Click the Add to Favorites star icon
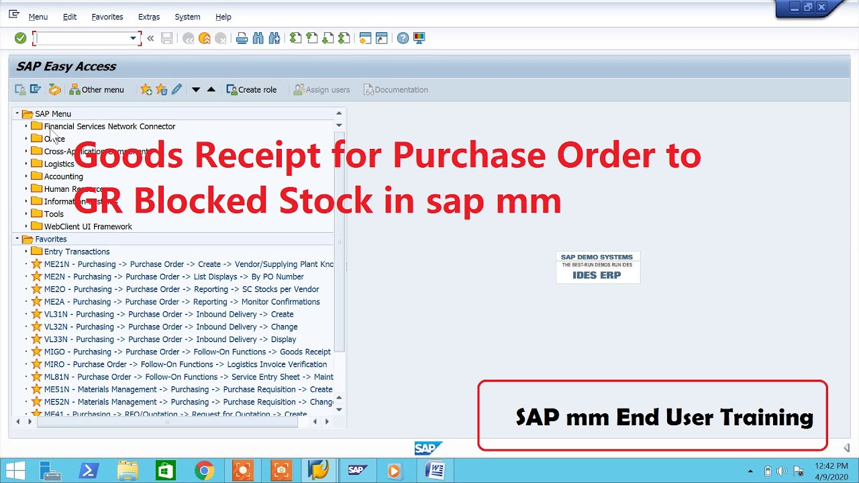The height and width of the screenshot is (483, 859). coord(146,89)
